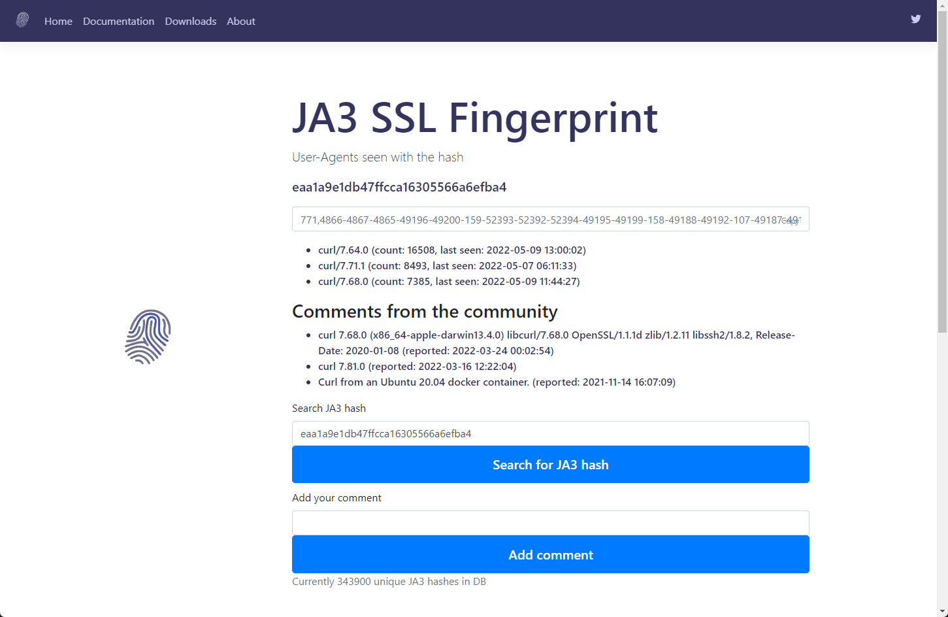
Task: Focus the Search JA3 hash input field
Action: tap(551, 433)
